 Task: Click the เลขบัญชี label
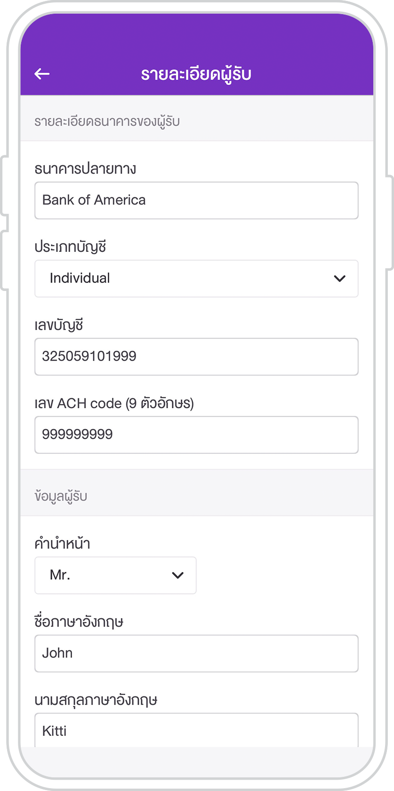pyautogui.click(x=59, y=325)
